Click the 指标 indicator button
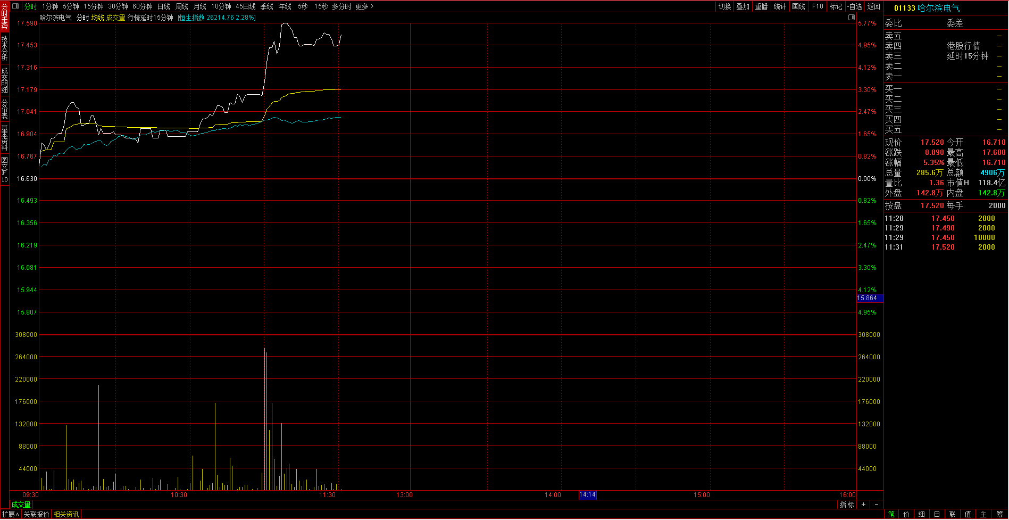 pos(847,505)
